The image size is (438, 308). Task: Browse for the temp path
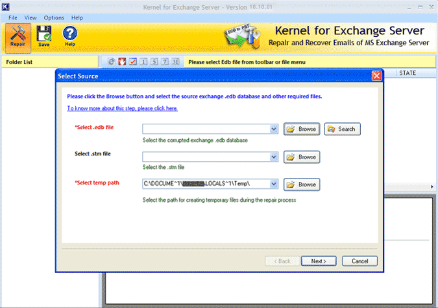click(x=302, y=184)
